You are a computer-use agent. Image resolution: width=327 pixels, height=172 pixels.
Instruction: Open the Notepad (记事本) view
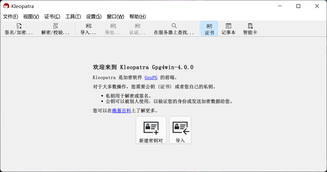[229, 29]
